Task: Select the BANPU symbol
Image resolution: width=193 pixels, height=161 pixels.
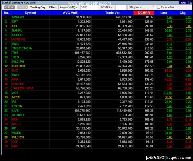Action: 17,31
